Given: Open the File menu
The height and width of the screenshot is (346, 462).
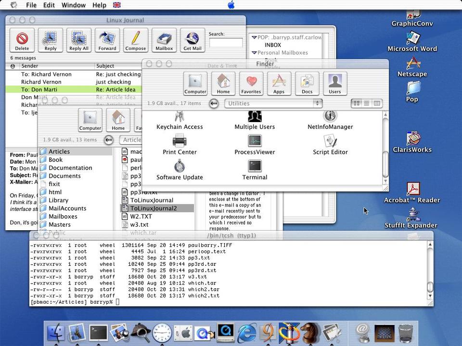Looking at the screenshot, I should pyautogui.click(x=31, y=5).
